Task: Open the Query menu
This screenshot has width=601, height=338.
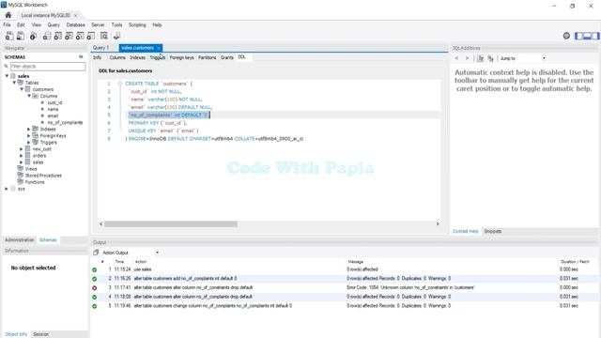Action: [x=54, y=25]
